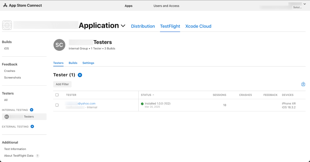Image resolution: width=310 pixels, height=162 pixels.
Task: Open Crashes feedback in sidebar
Action: click(10, 71)
